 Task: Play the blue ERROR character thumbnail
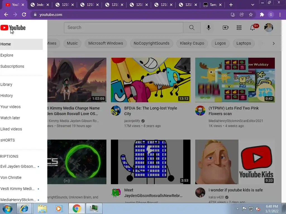point(151,162)
